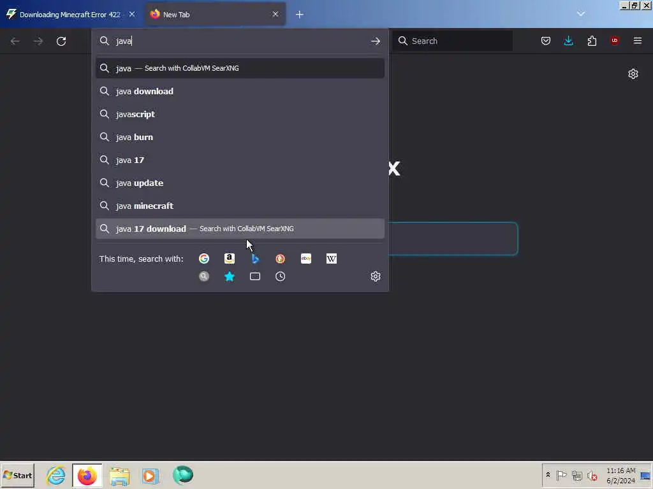Open the Windows Start menu

18,475
